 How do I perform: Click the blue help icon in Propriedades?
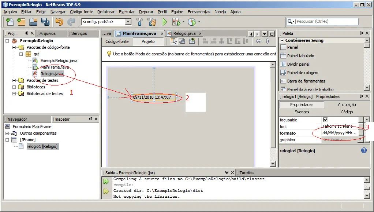tap(364, 150)
